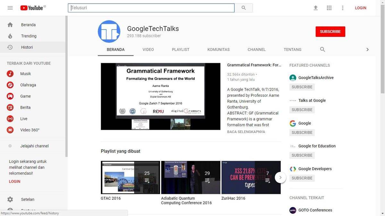Click the Setelan gear icon

click(10, 199)
